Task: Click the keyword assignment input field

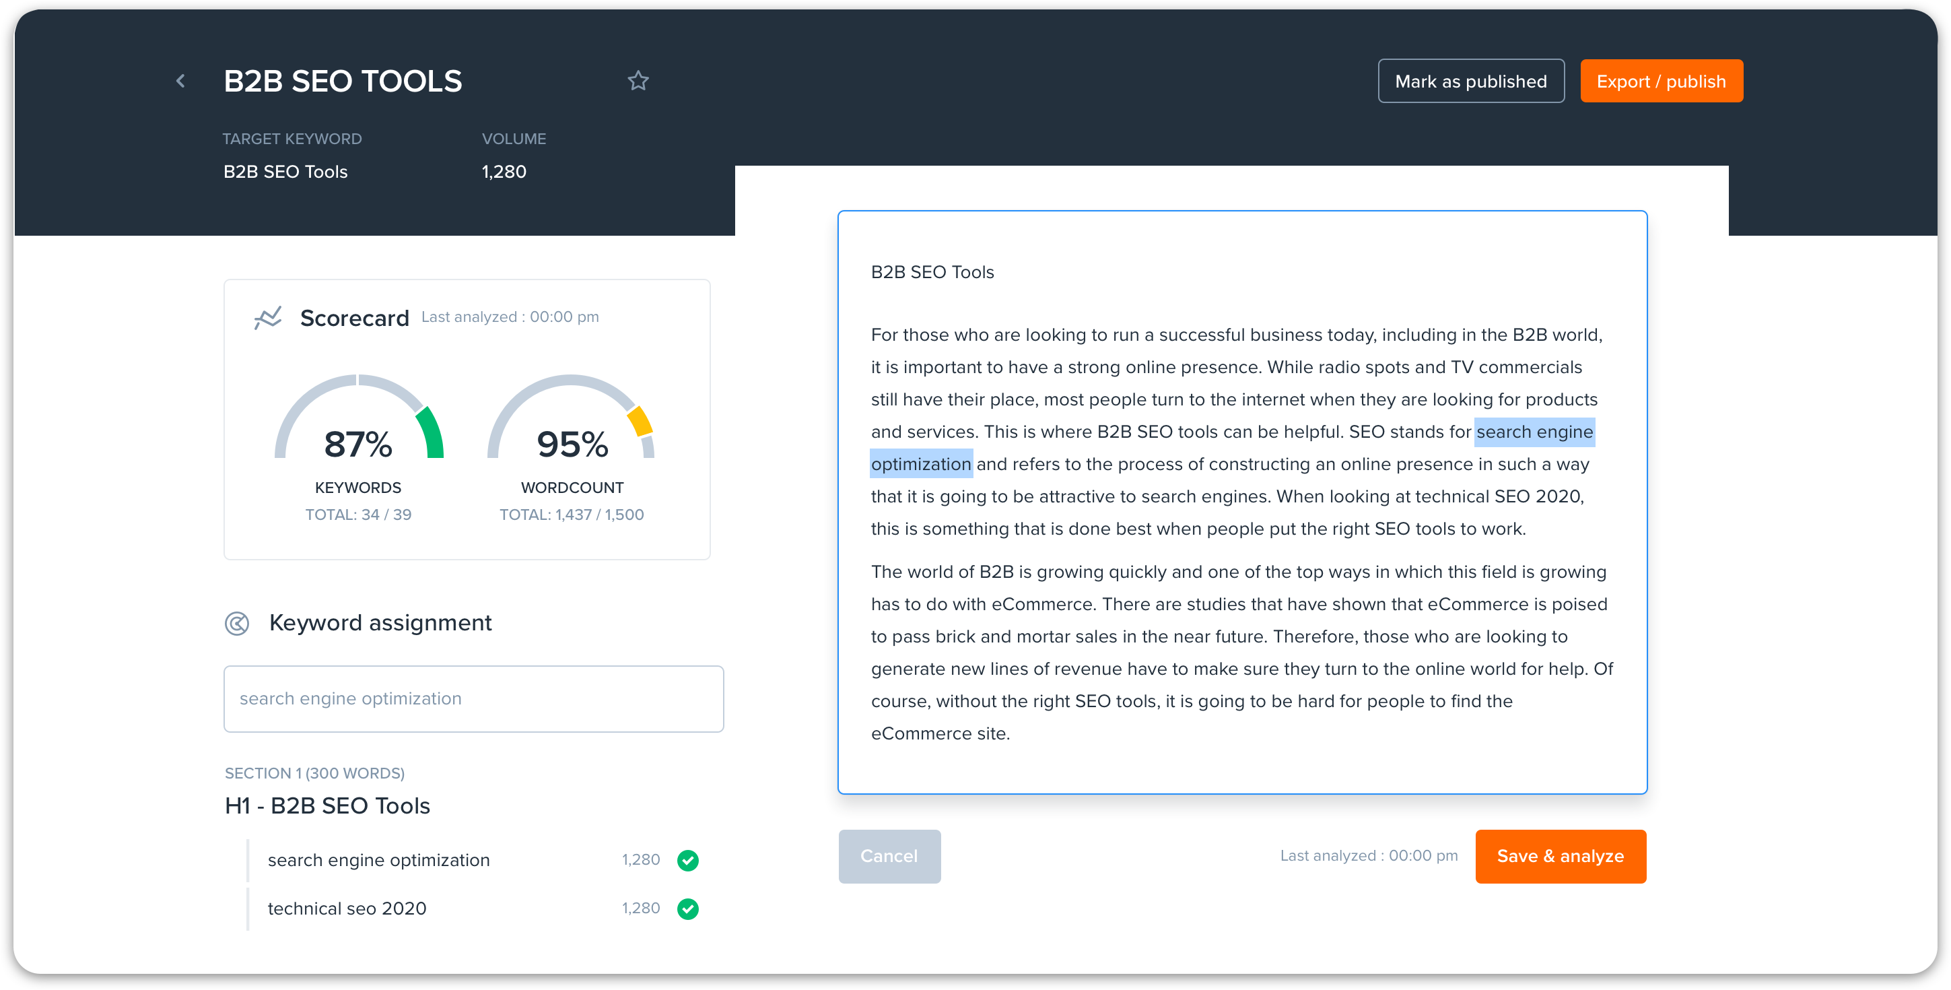Action: (x=473, y=698)
